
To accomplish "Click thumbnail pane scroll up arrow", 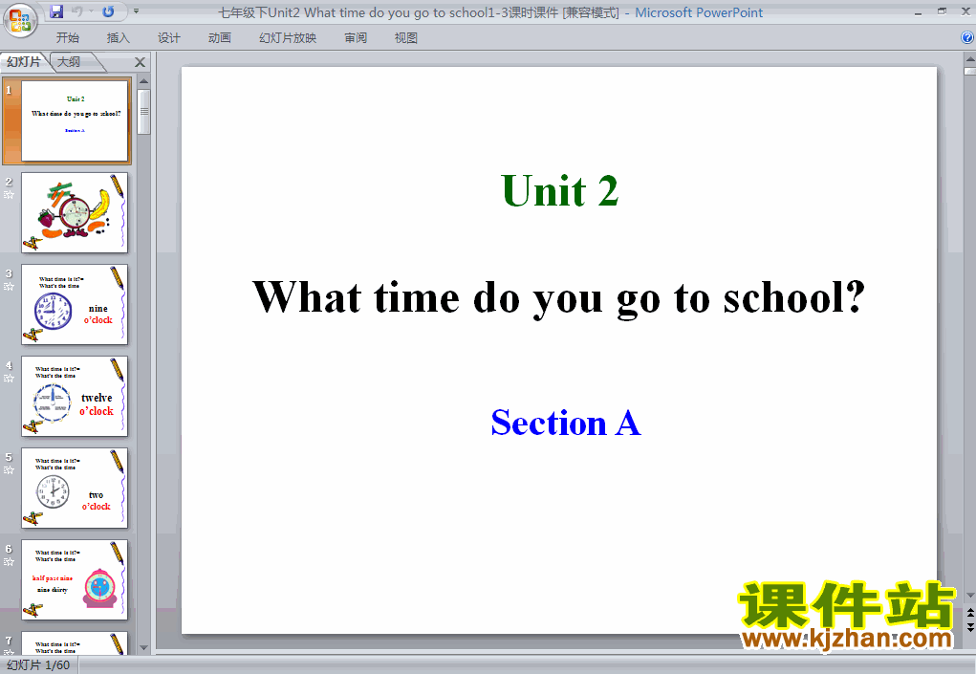I will point(143,81).
